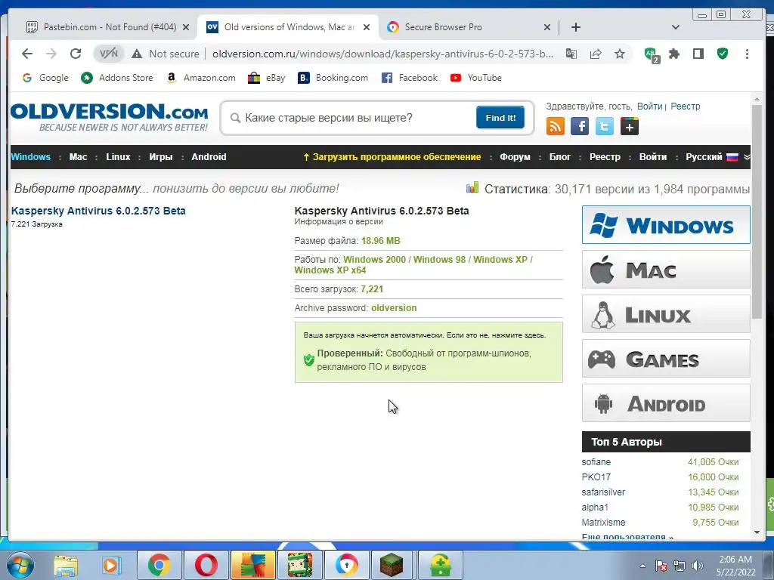Screen dimensions: 774x580
Task: Click the page vertical scrollbar
Action: click(757, 212)
